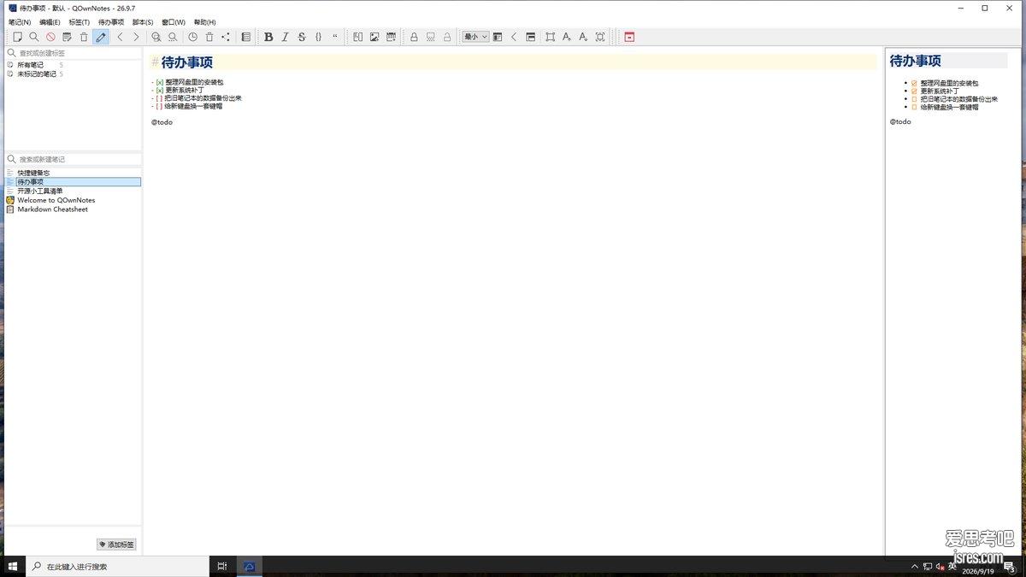This screenshot has height=577, width=1026.
Task: Open the 脚本(S) menu
Action: [143, 22]
